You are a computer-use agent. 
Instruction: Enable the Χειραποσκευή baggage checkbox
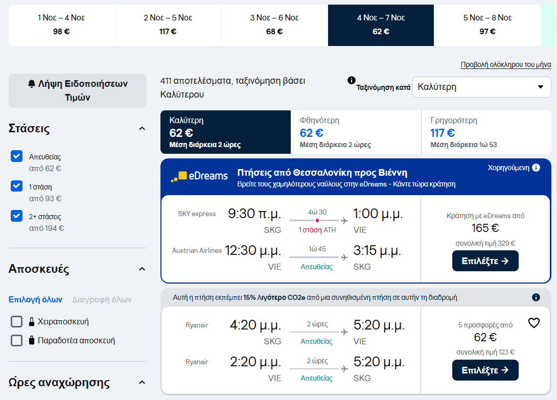[x=17, y=321]
